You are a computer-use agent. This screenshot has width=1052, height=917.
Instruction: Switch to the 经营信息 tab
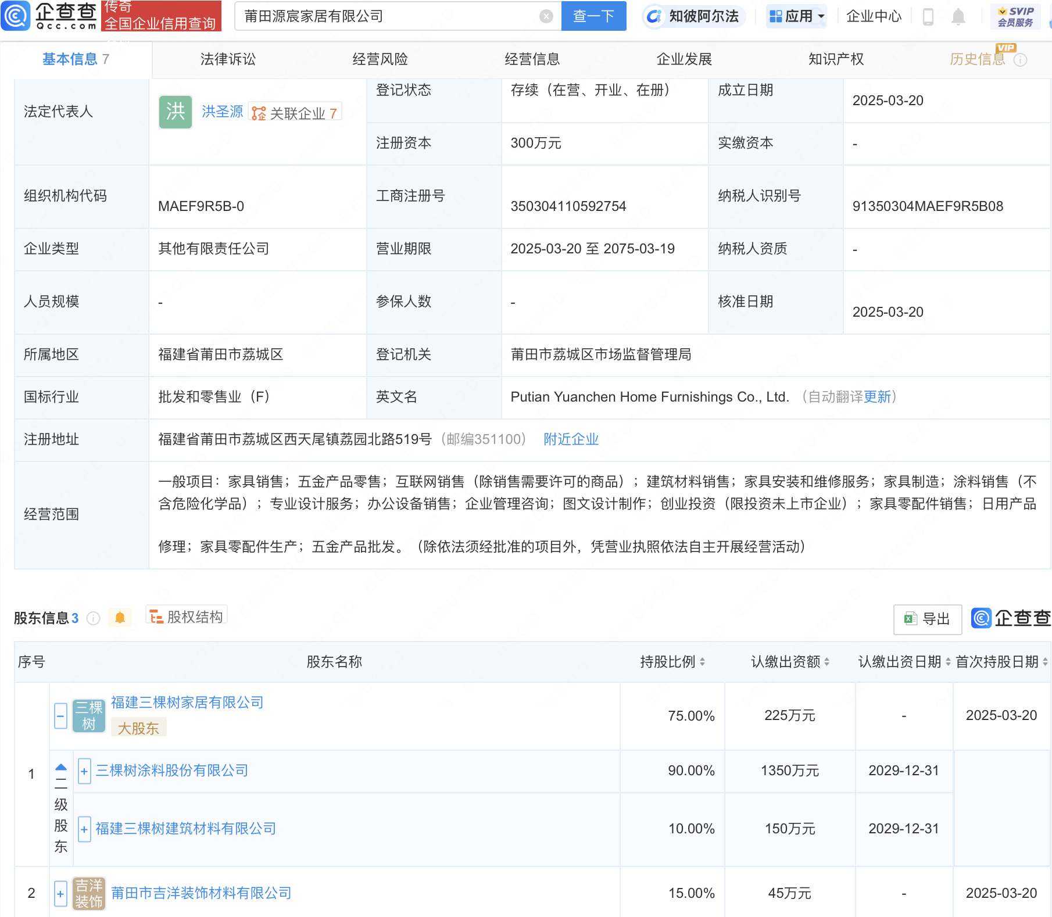coord(532,59)
